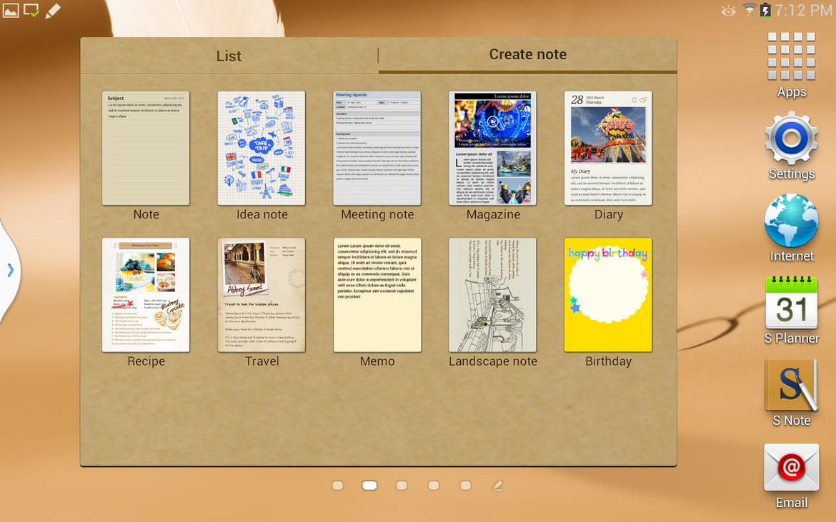Jump to the fourth home page dot
Image resolution: width=836 pixels, height=522 pixels.
coord(434,486)
